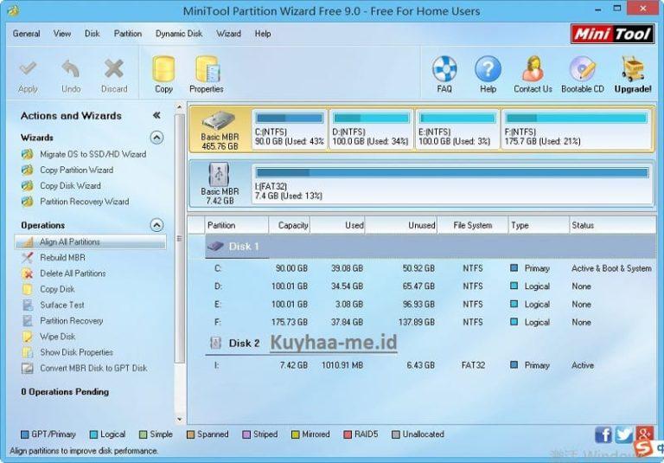This screenshot has width=664, height=463.
Task: Open Partition Recovery Wizard
Action: coord(84,202)
